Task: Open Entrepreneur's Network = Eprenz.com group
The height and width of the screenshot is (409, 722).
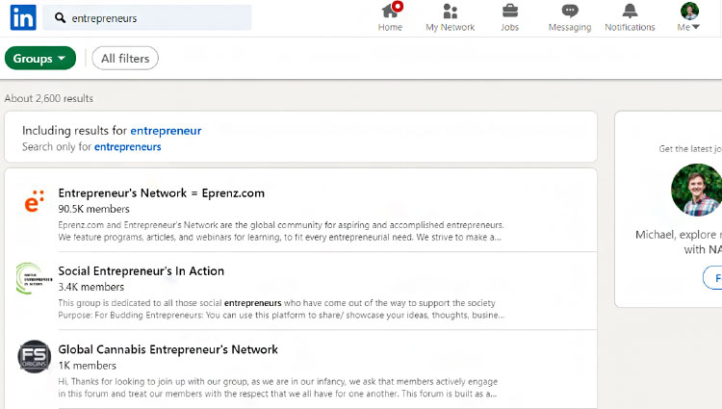Action: pyautogui.click(x=161, y=193)
